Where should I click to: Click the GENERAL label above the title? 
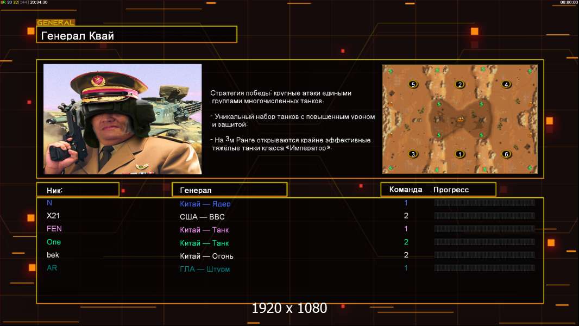pyautogui.click(x=55, y=23)
